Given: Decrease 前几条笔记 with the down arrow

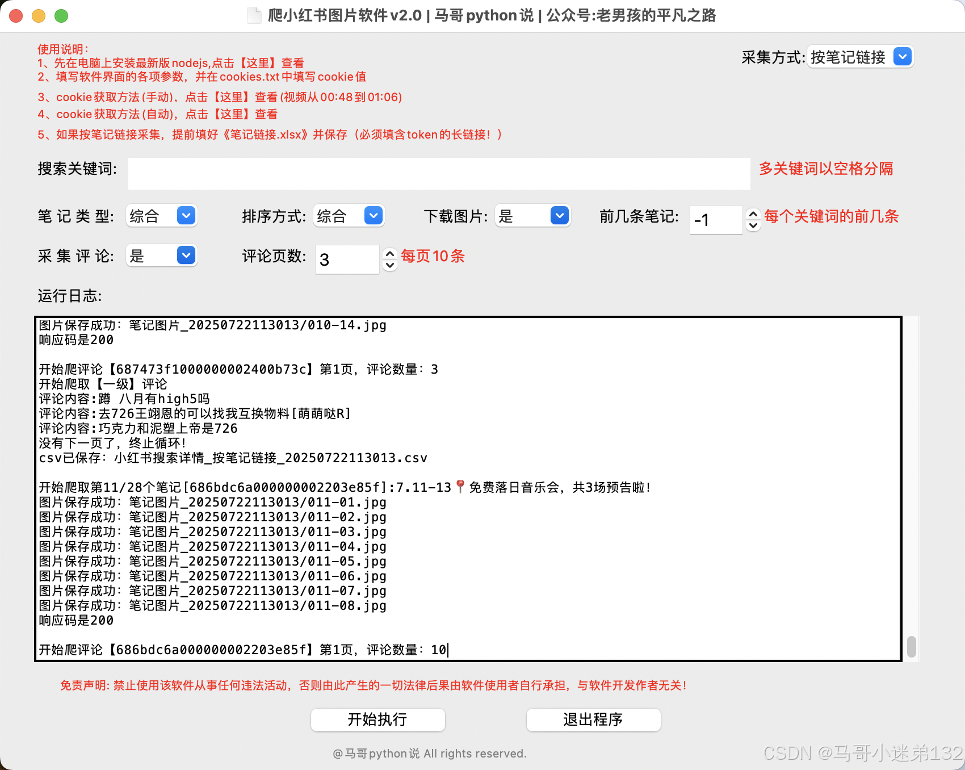Looking at the screenshot, I should (753, 225).
